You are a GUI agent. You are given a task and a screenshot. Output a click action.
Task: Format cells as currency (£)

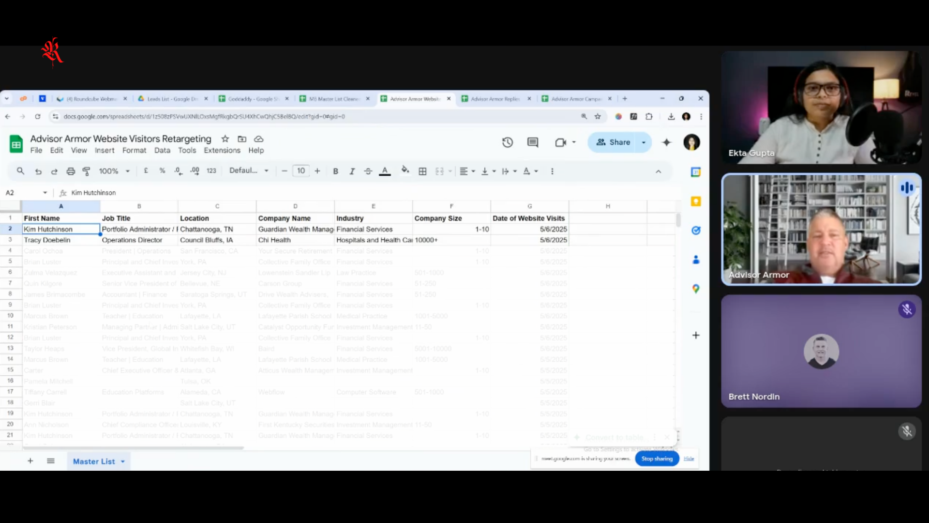click(146, 170)
